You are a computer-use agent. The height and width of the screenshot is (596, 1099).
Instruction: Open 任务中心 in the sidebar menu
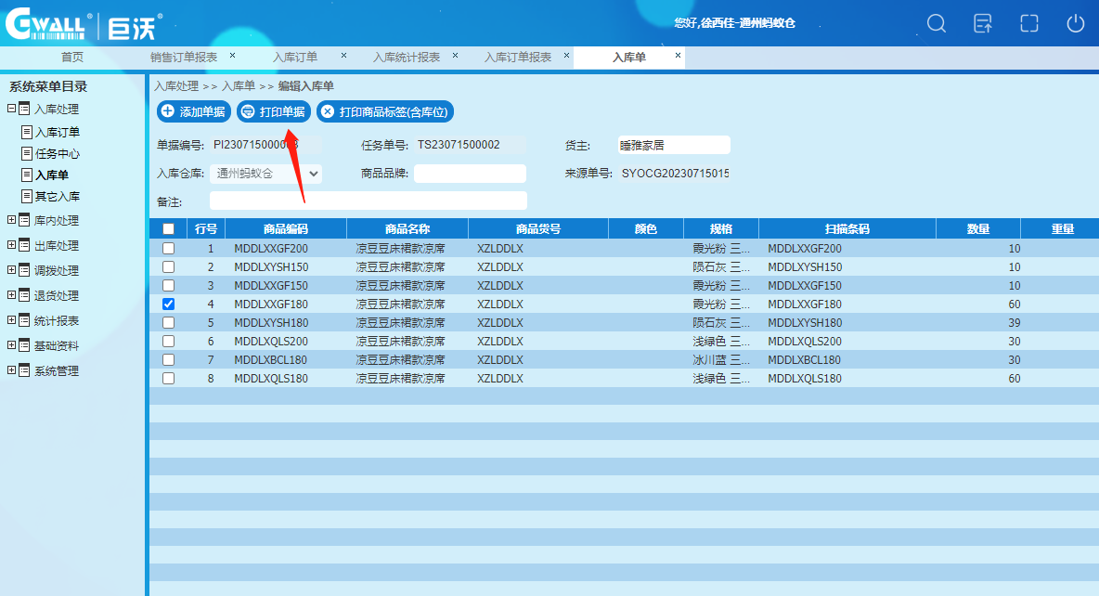[x=57, y=154]
